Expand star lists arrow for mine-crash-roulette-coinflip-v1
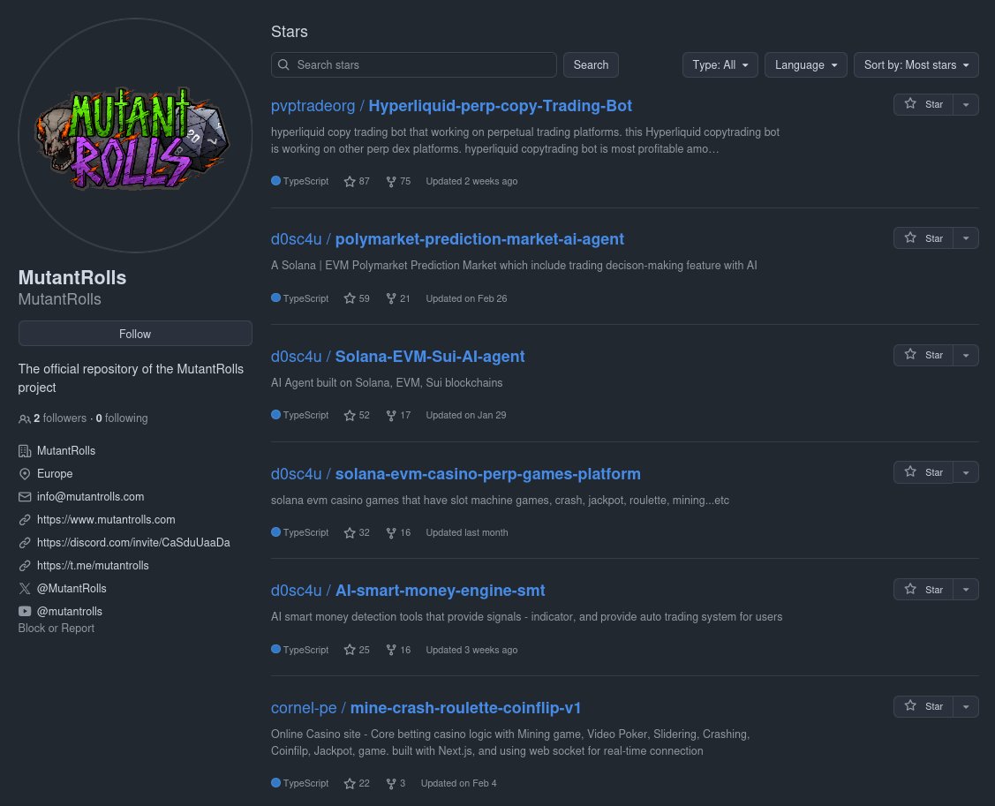Viewport: 995px width, 806px height. click(966, 706)
